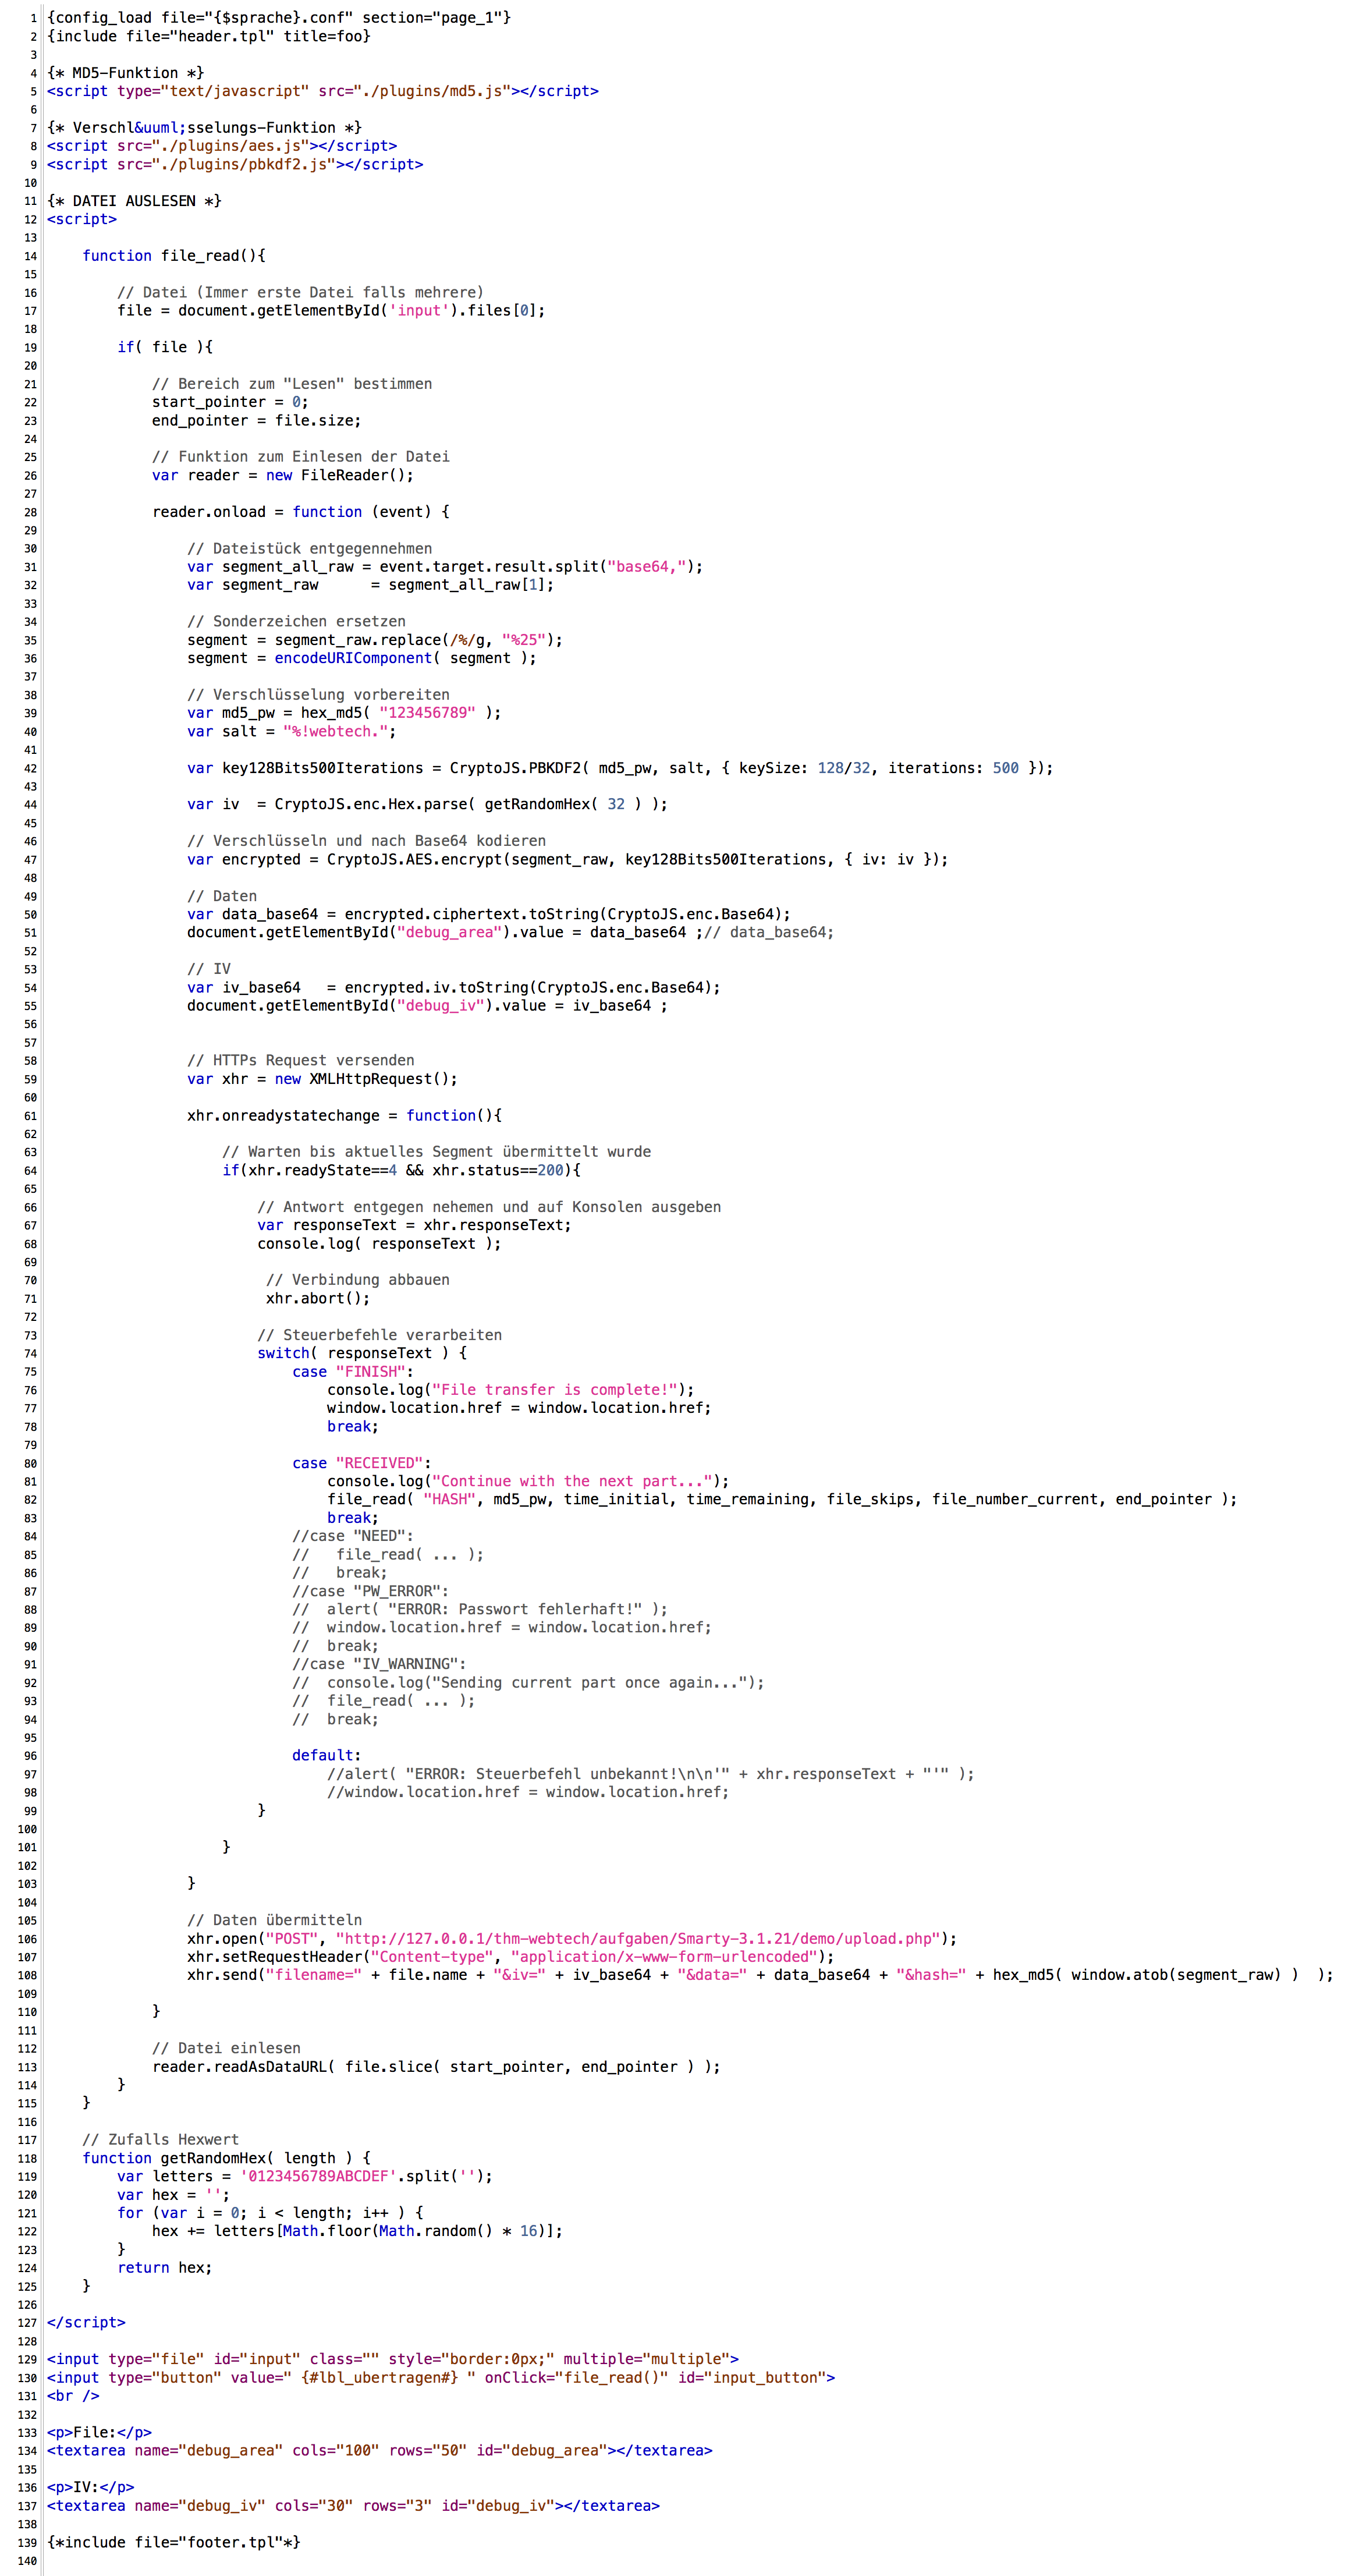The height and width of the screenshot is (2576, 1359).
Task: Click the 'Steuerbefehl unbekannt' alert comment
Action: 651,1774
